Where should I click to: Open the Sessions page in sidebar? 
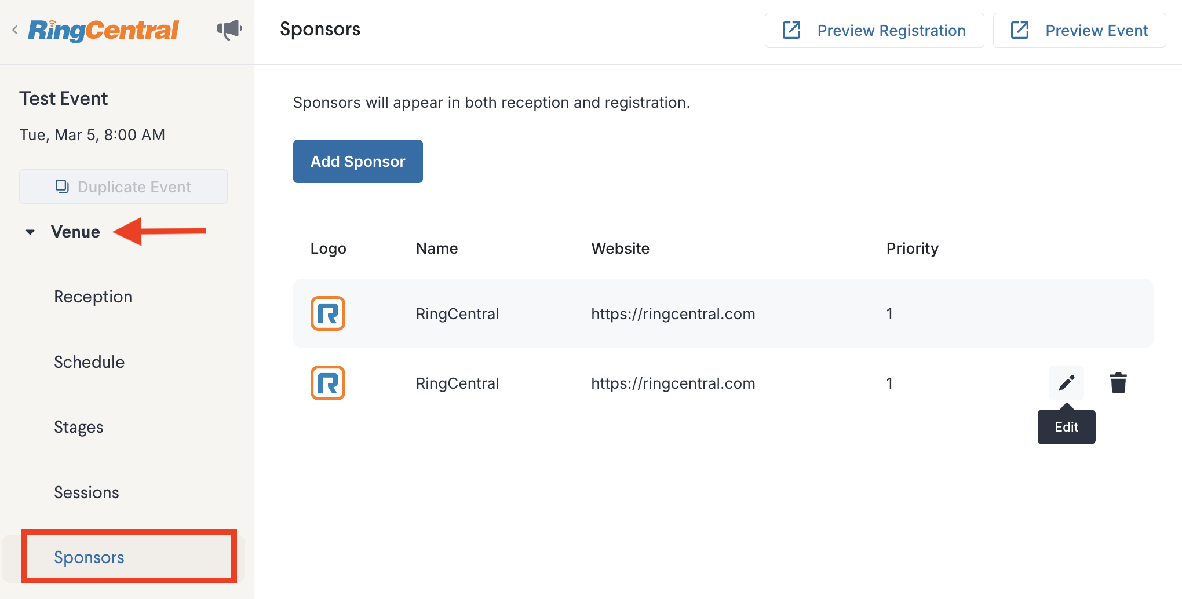(86, 492)
